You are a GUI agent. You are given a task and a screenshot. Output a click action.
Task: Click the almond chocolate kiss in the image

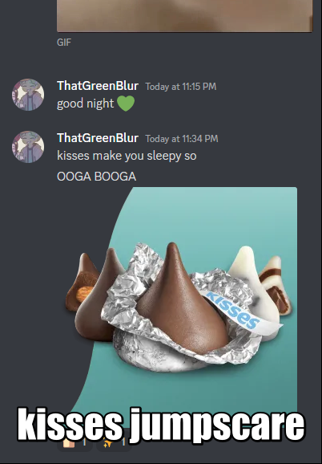coord(83,283)
